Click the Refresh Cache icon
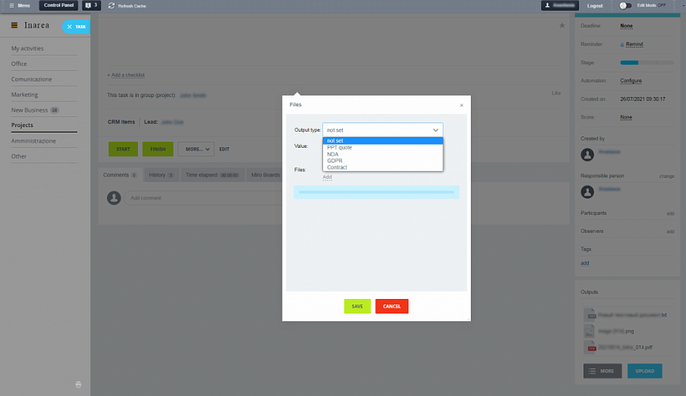Viewport: 686px width, 396px height. (x=112, y=5)
